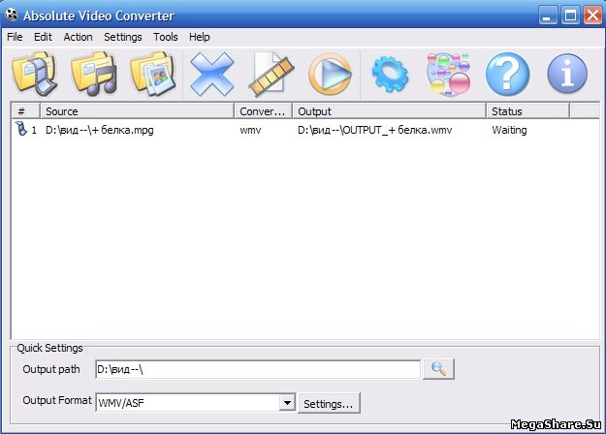This screenshot has height=434, width=606.
Task: Sort by the Output column header
Action: [389, 111]
